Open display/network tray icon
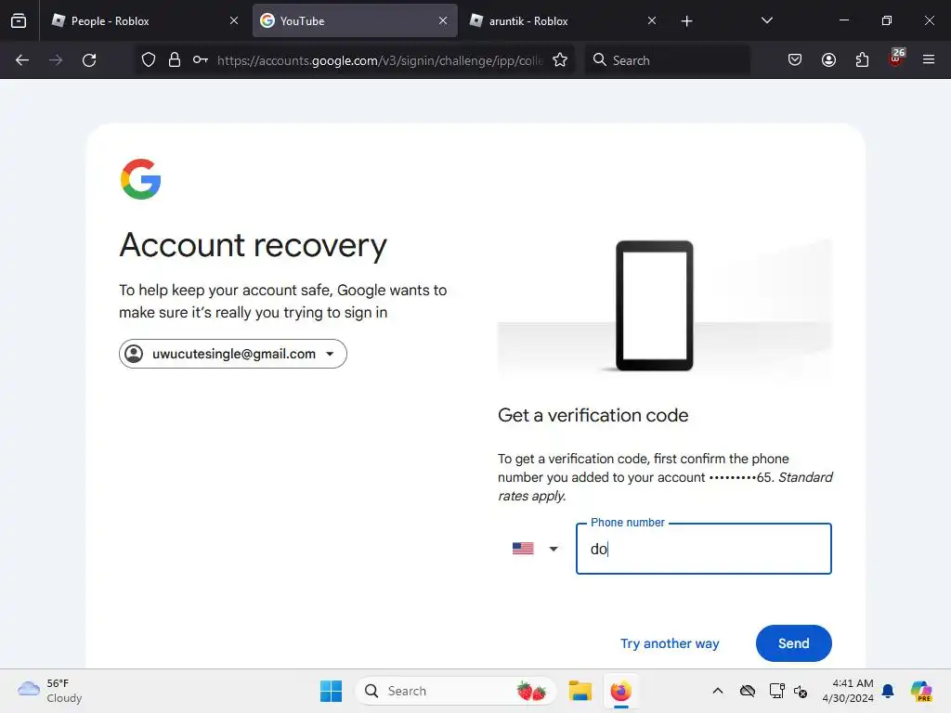The height and width of the screenshot is (713, 951). pyautogui.click(x=776, y=691)
